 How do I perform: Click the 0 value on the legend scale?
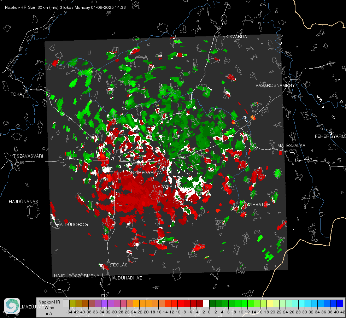click(209, 312)
